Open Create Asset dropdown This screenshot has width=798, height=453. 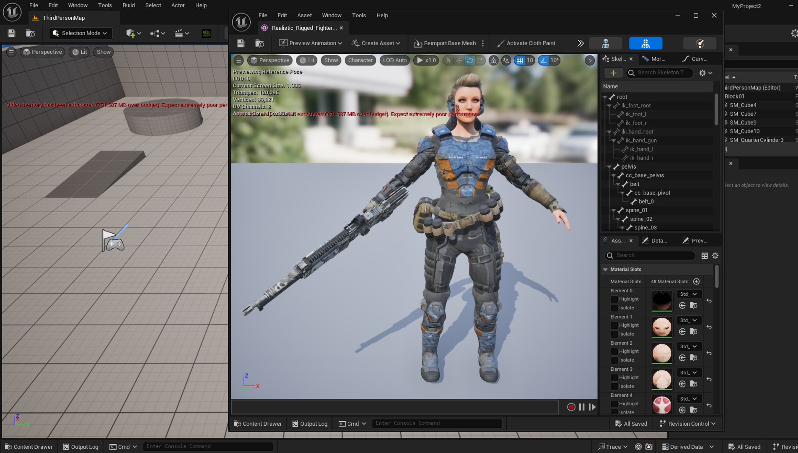376,43
